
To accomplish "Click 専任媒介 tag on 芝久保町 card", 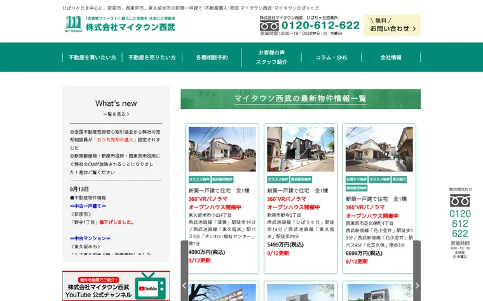I will pos(399,179).
